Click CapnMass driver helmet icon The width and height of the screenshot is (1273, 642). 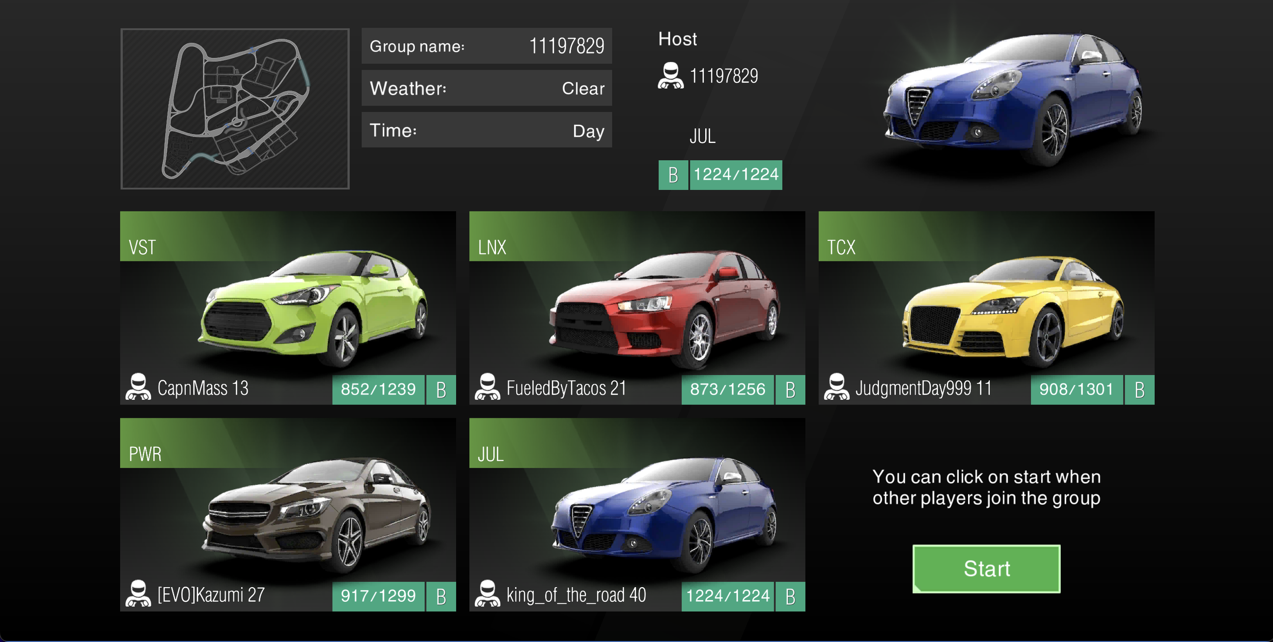138,387
